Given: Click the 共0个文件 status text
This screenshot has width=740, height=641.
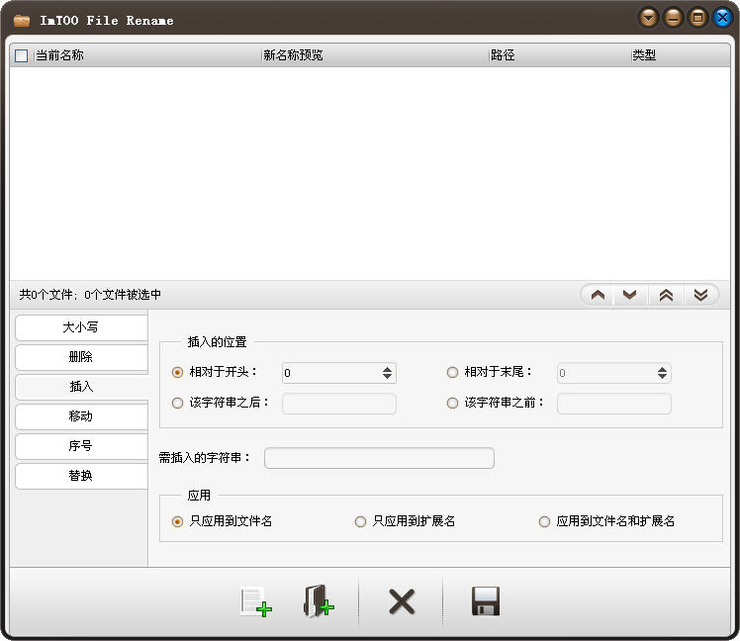Looking at the screenshot, I should point(90,295).
